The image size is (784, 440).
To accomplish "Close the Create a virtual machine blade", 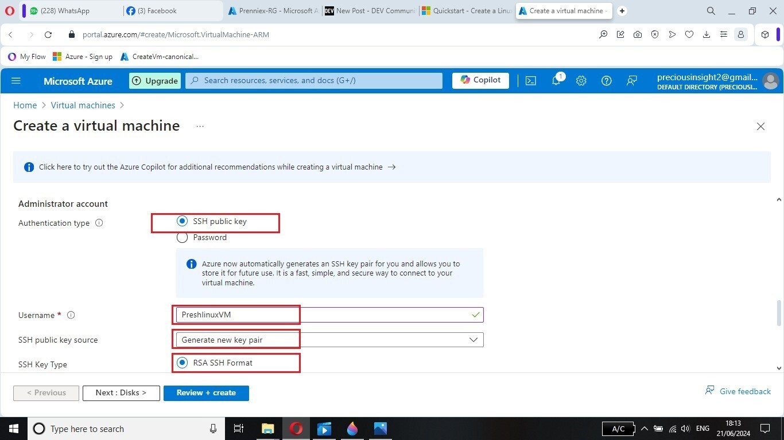I will point(760,126).
